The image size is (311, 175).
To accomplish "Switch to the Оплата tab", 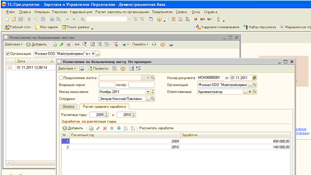I will (x=68, y=106).
